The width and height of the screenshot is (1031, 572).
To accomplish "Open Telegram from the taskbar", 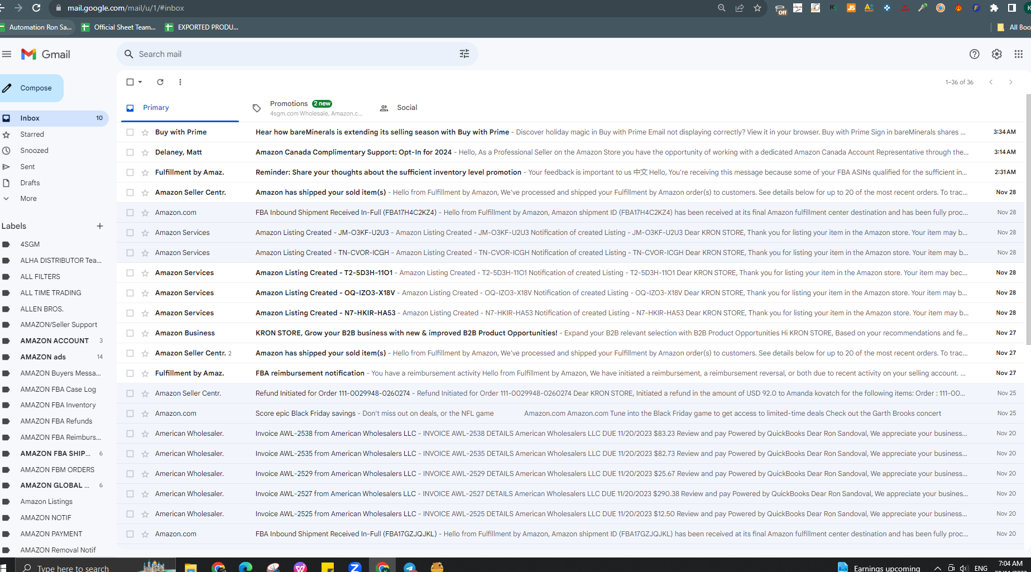I will (410, 567).
